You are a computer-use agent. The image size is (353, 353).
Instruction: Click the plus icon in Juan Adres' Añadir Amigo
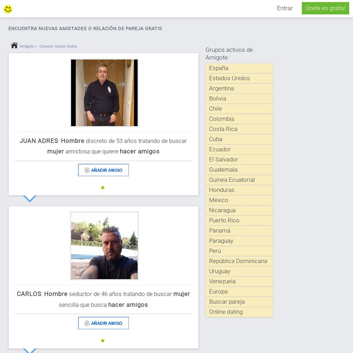coord(87,170)
